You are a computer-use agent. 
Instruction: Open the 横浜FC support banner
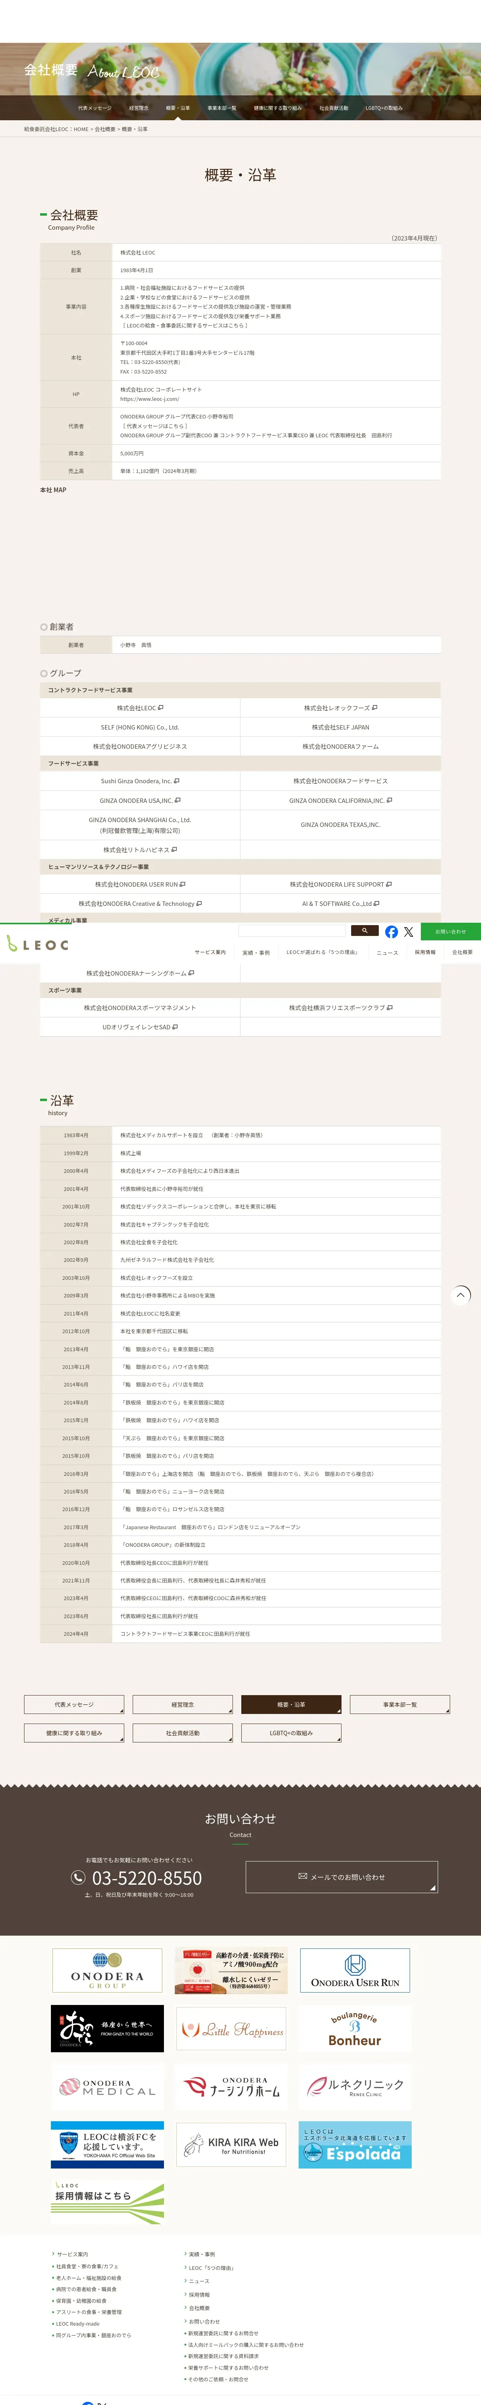[107, 2144]
